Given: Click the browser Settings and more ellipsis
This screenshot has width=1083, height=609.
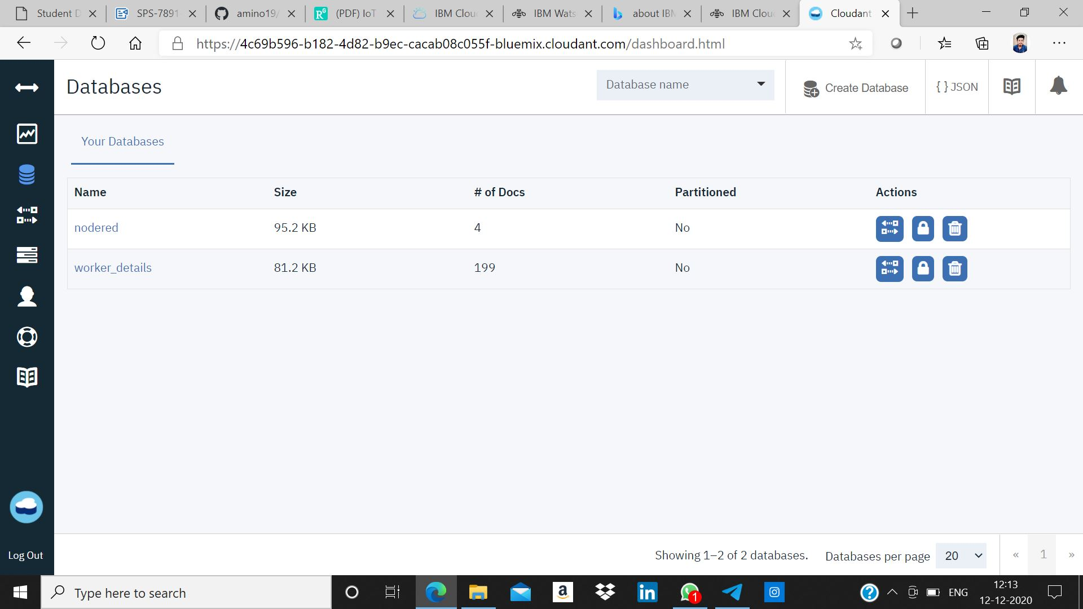Looking at the screenshot, I should pos(1059,43).
